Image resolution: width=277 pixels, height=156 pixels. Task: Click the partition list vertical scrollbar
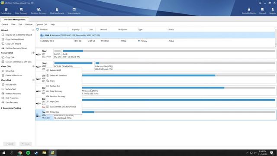click(x=276, y=37)
